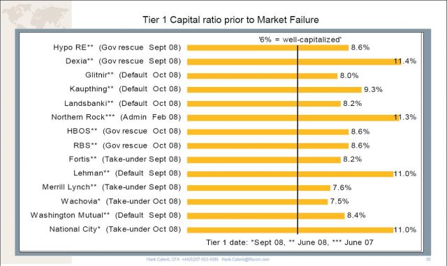
Task: Click the National City row label
Action: pos(115,229)
